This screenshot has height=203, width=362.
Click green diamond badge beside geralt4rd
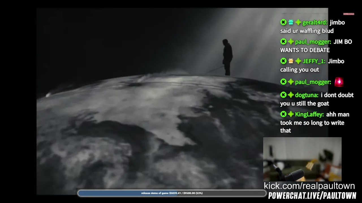coord(298,22)
